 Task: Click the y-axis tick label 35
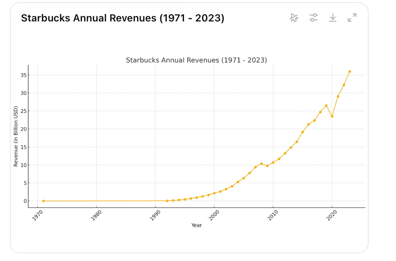pyautogui.click(x=23, y=75)
